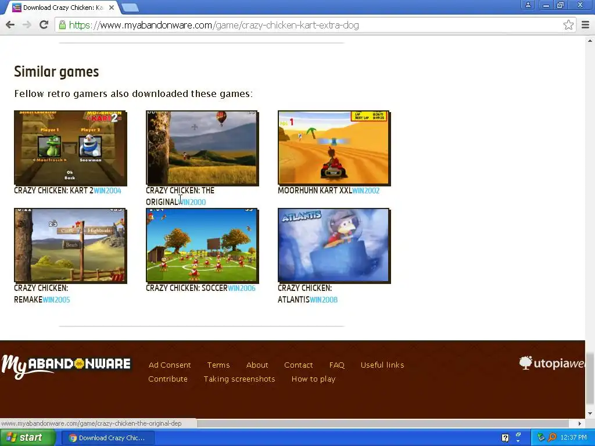Click the Crazy Chicken: Remake title link
Viewport: 595px width, 446px height.
[x=41, y=293]
